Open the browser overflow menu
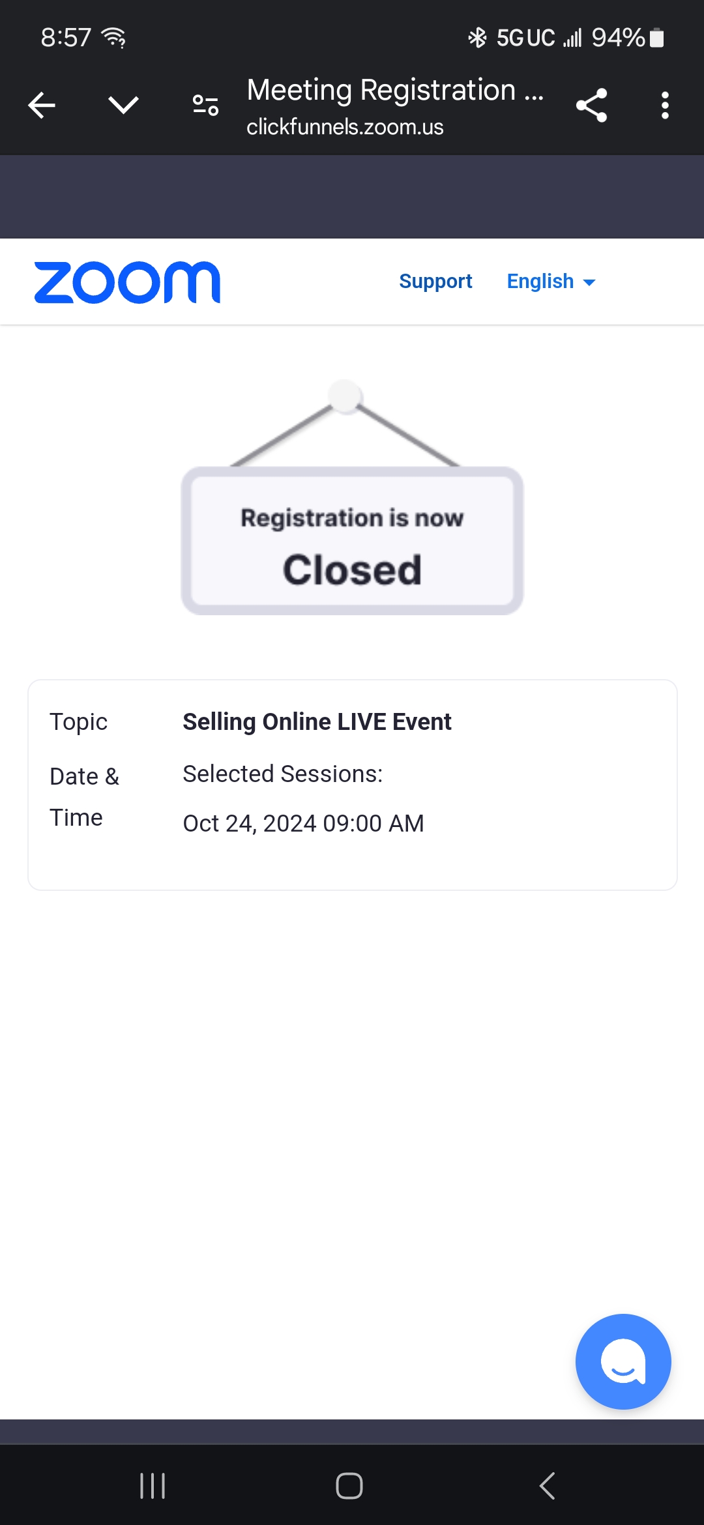 point(665,104)
